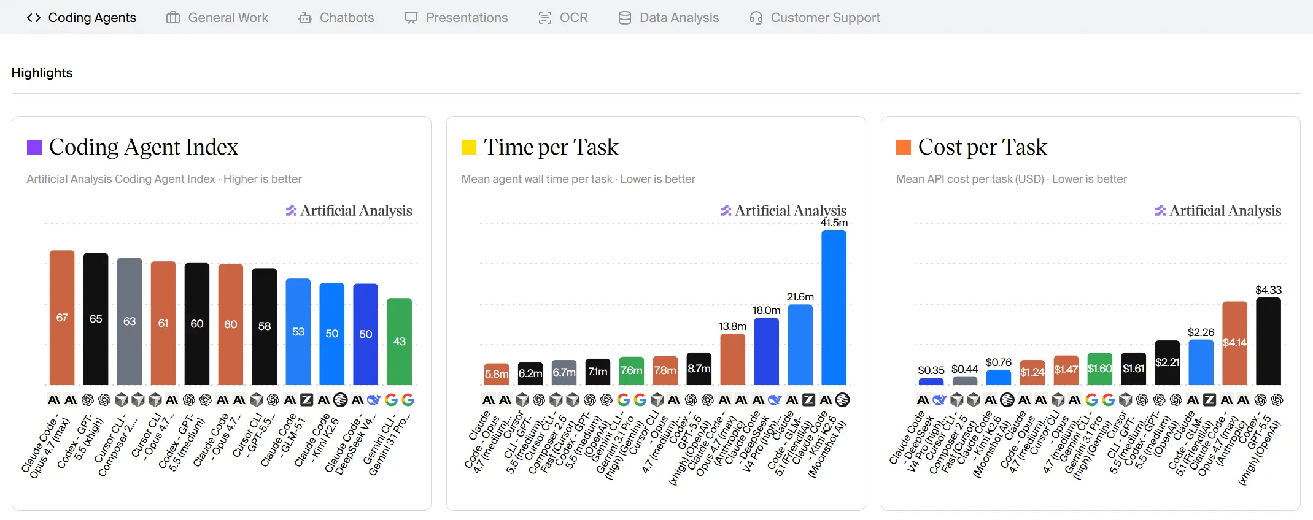Viewport: 1313px width, 520px height.
Task: Go to the Presentations tab
Action: click(x=456, y=18)
